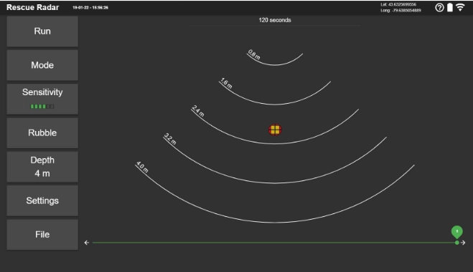Choose the Rubble type
The image size is (473, 272).
click(x=42, y=132)
